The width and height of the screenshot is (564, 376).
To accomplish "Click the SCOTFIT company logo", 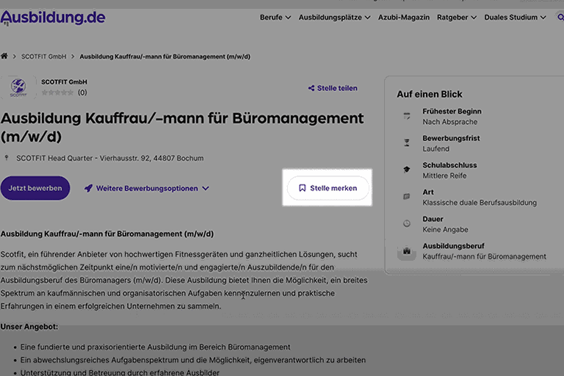I will [x=18, y=88].
